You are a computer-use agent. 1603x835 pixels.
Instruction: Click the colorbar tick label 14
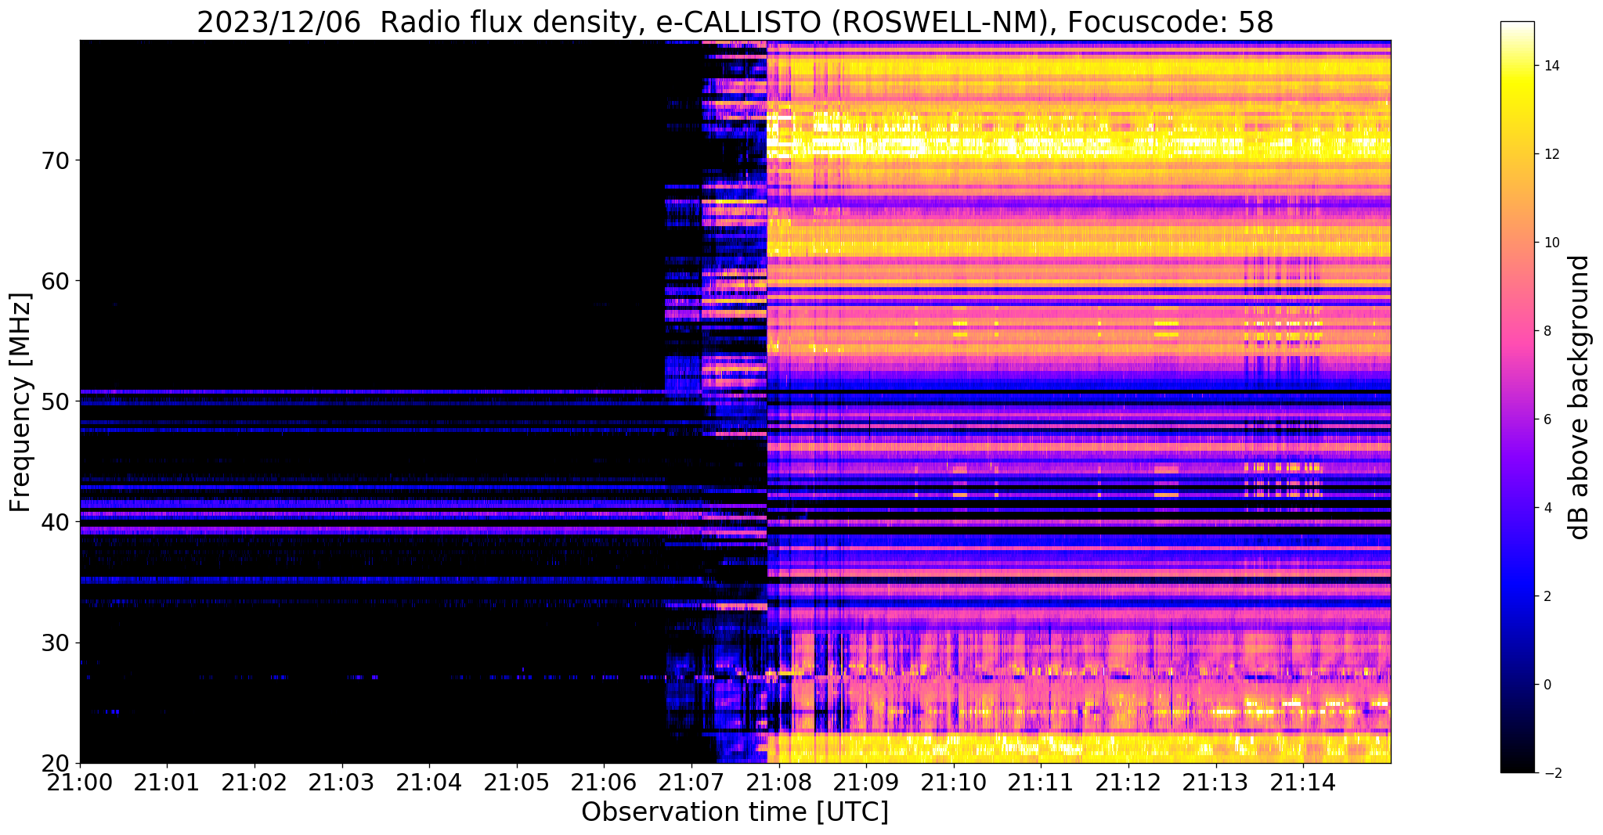[x=1551, y=66]
